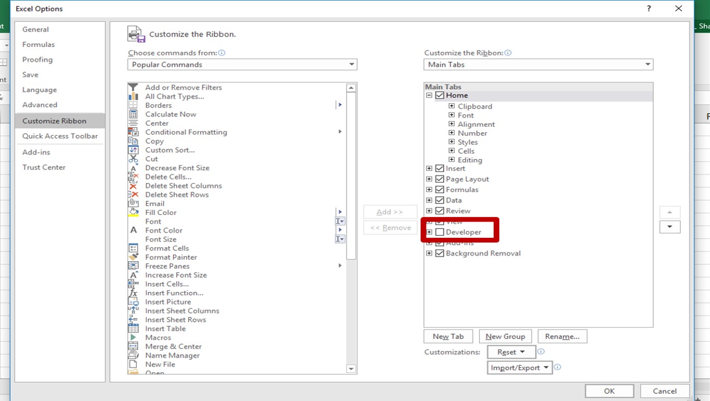Switch to the Proofing settings page
Screen dimensions: 710x401
click(37, 59)
